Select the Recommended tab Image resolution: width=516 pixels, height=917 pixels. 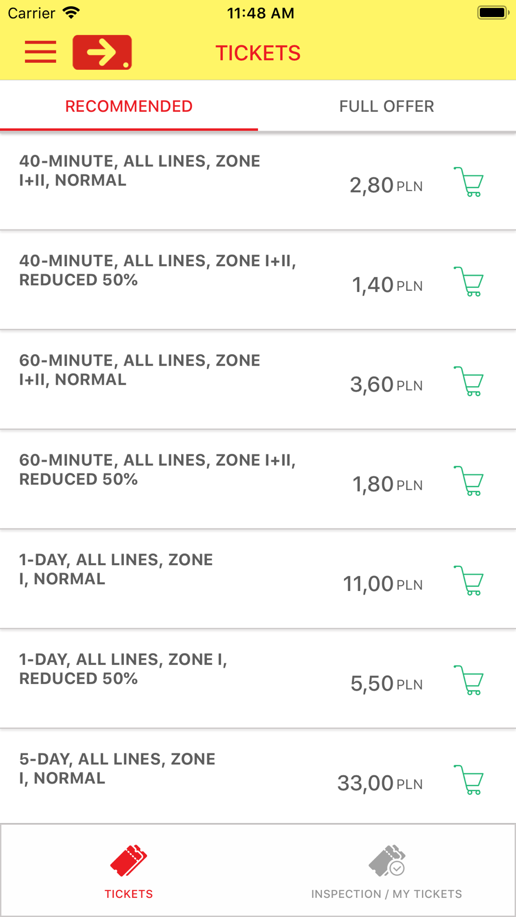click(x=129, y=106)
